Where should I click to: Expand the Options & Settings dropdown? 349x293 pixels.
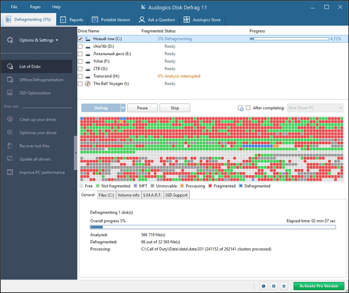click(x=38, y=40)
